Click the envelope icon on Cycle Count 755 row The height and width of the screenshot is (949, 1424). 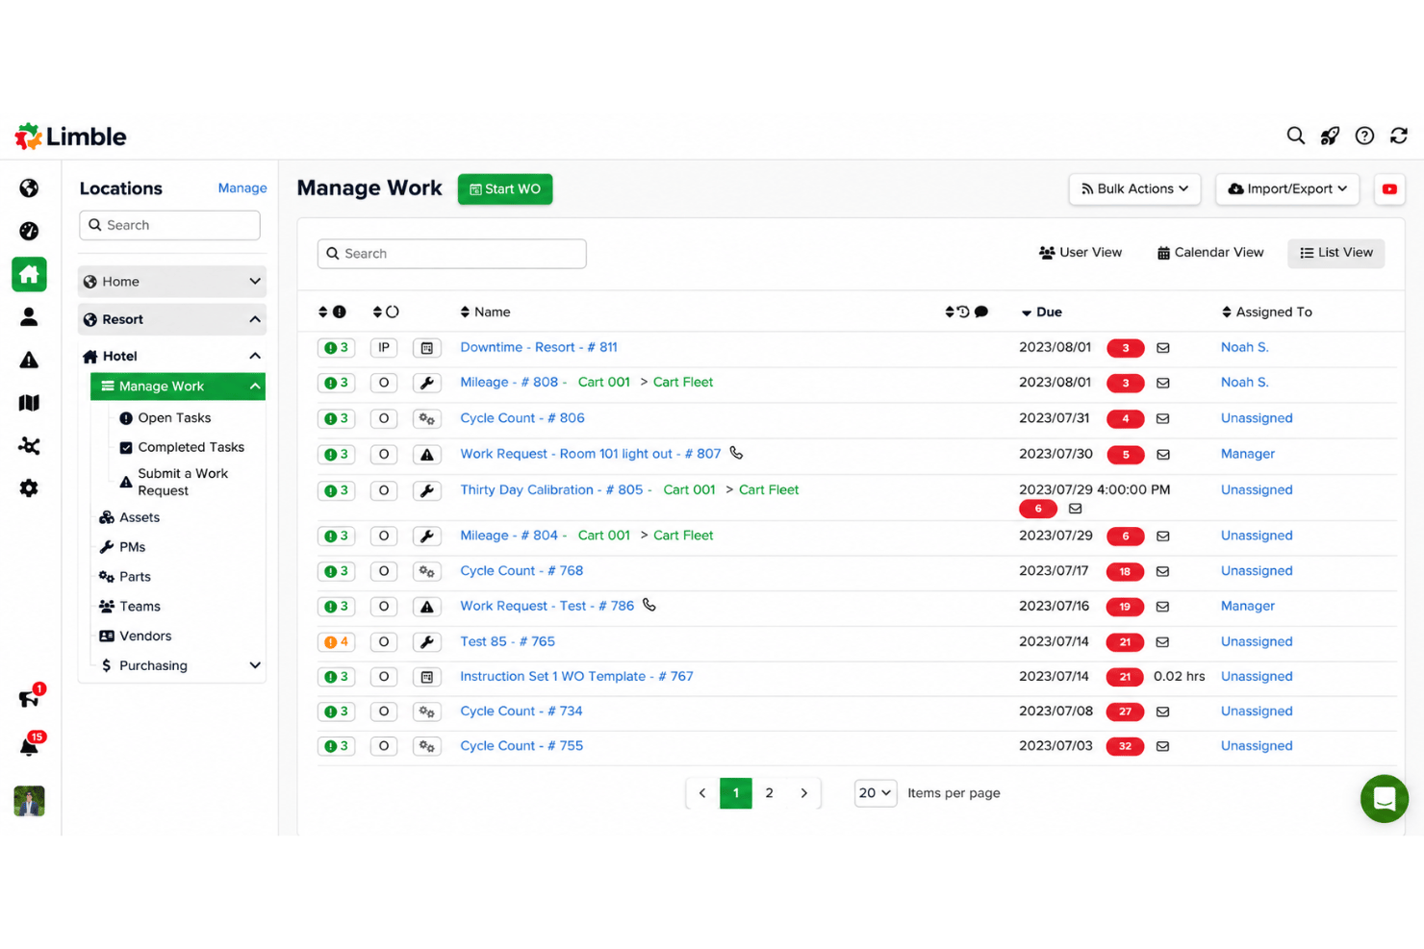pyautogui.click(x=1162, y=746)
